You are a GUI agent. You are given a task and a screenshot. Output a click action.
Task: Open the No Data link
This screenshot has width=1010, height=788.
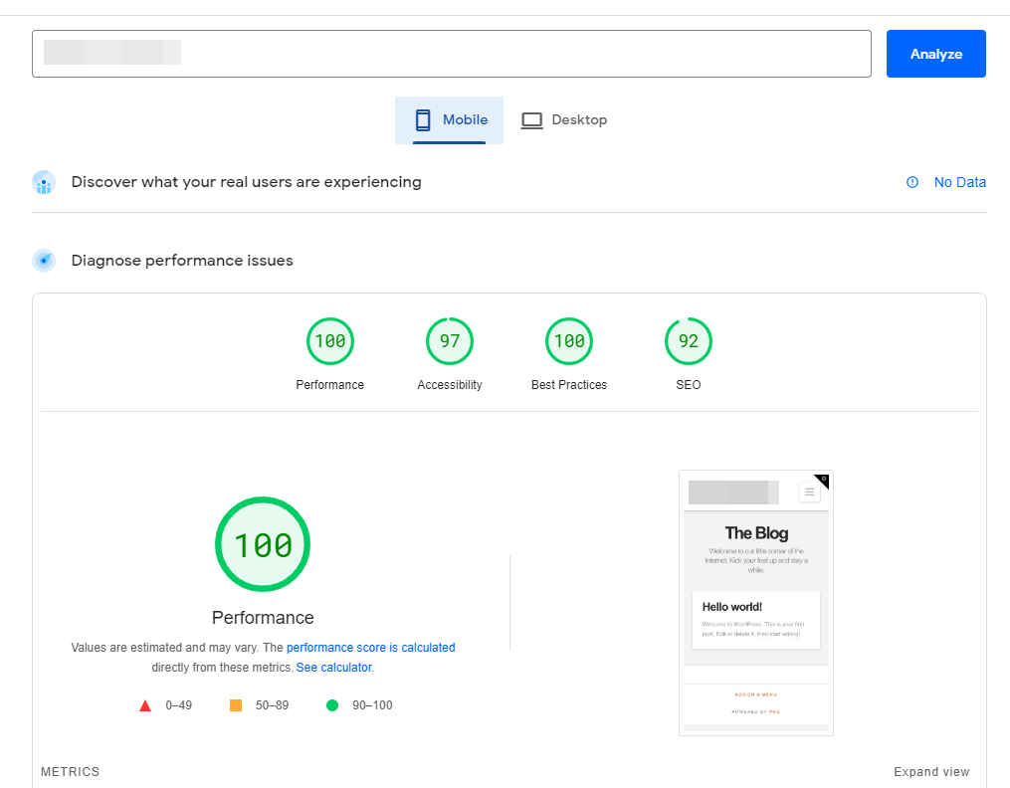959,182
